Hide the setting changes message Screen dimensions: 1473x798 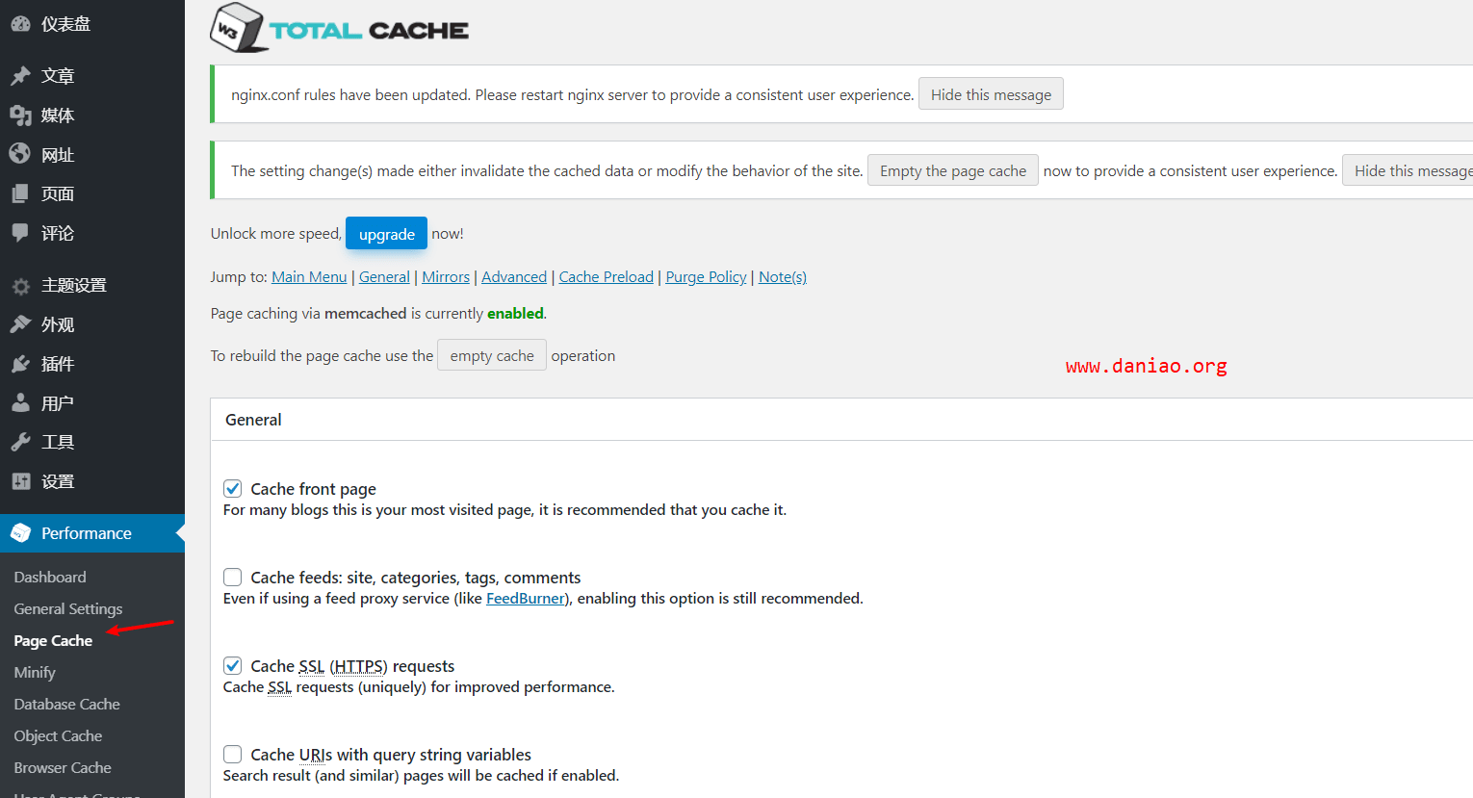[x=1408, y=170]
